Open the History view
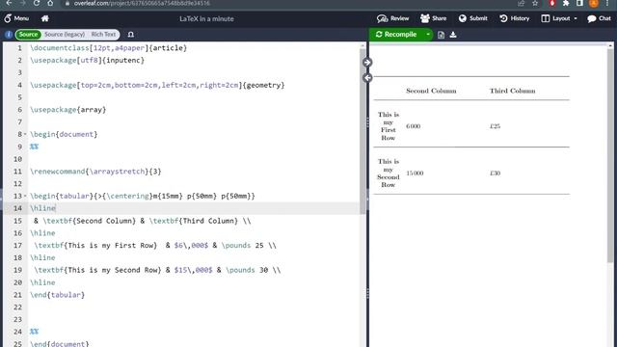617x347 pixels. tap(514, 18)
